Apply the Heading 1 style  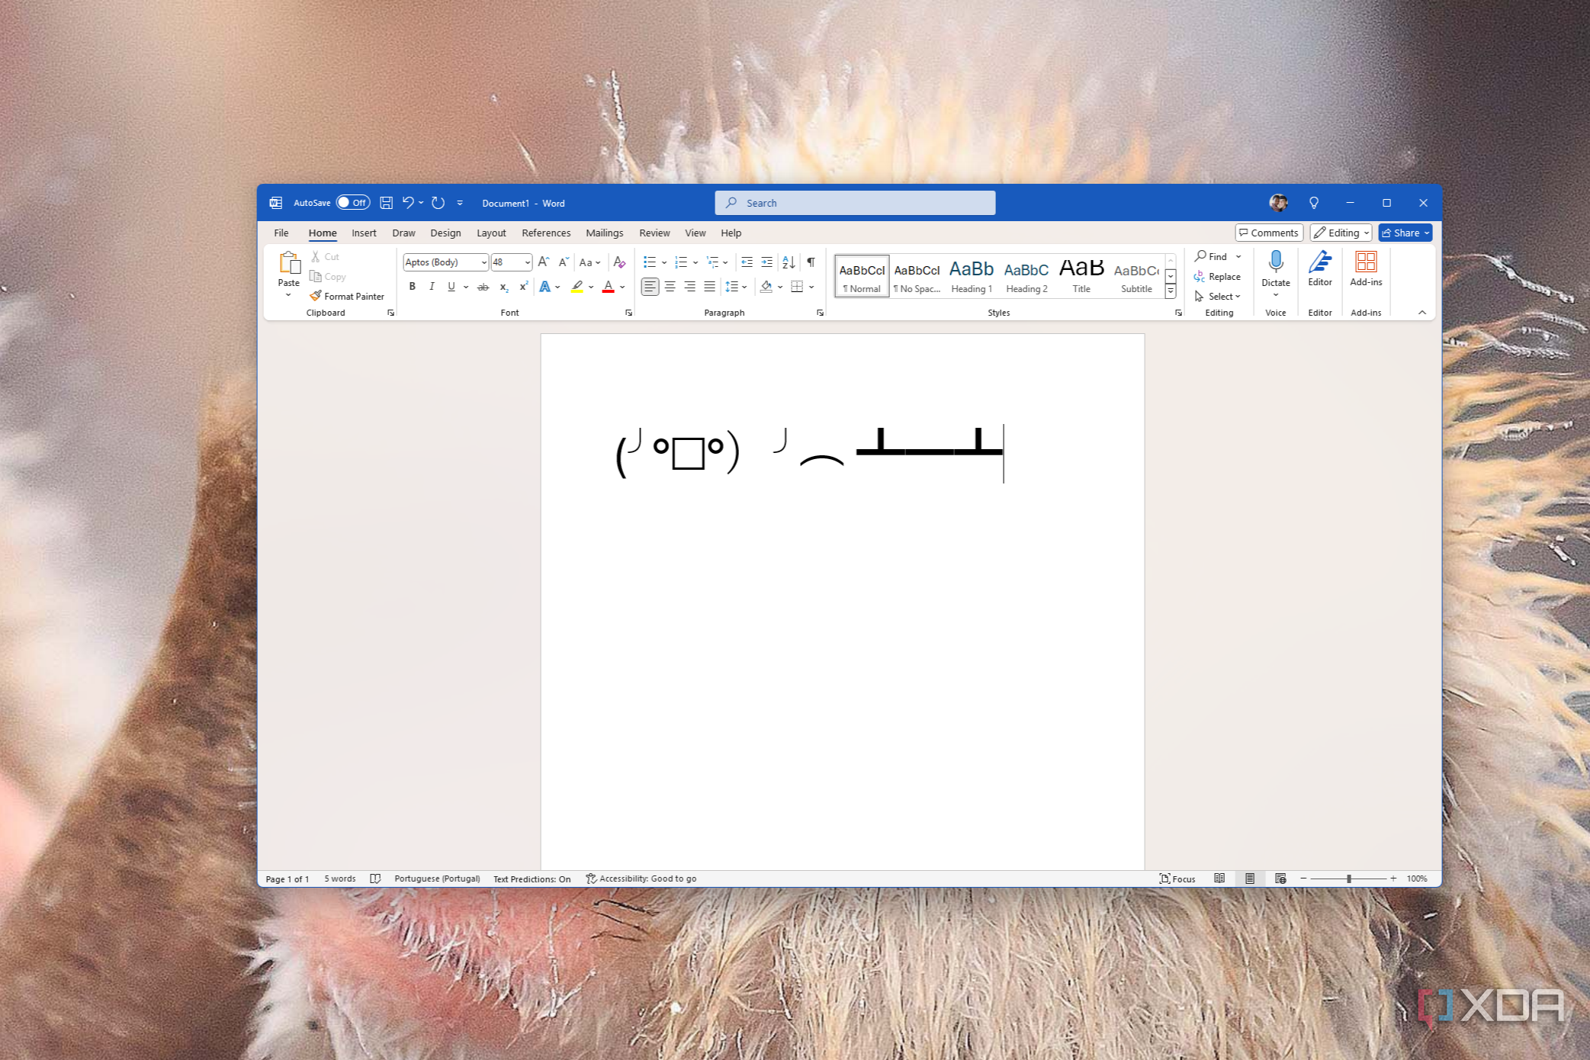point(972,275)
